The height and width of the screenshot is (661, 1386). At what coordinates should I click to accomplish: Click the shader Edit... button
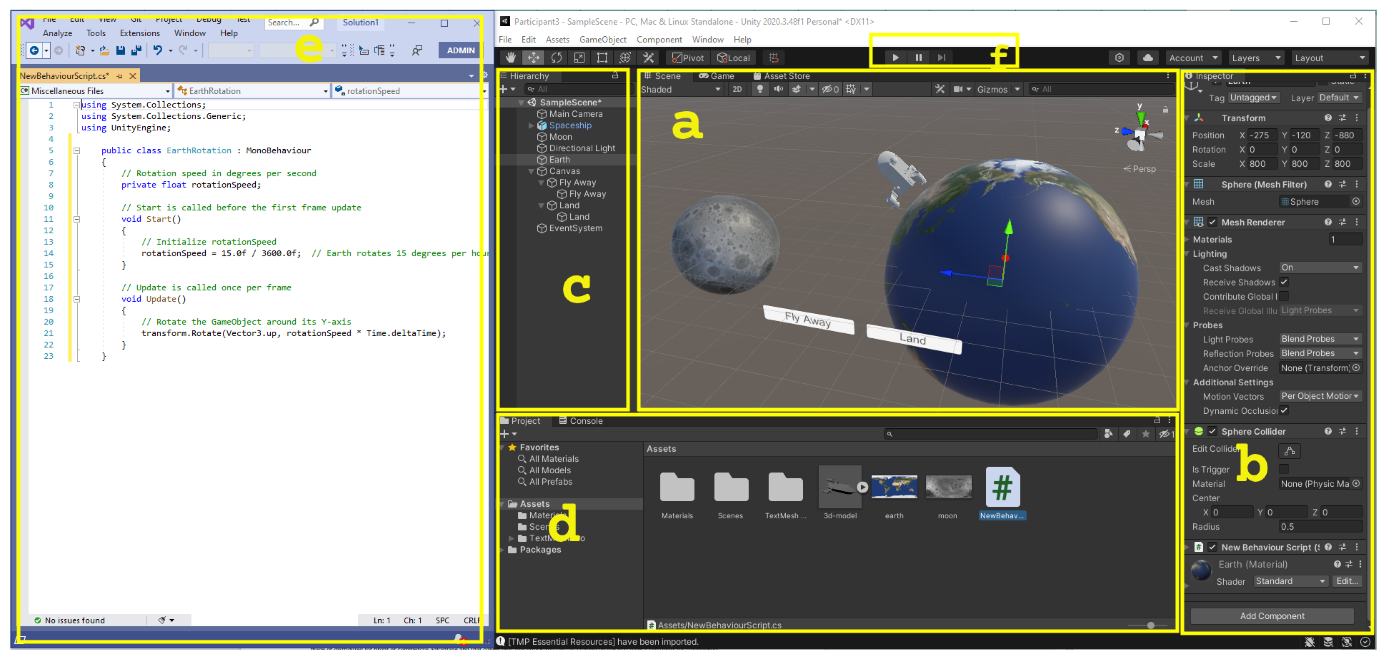tap(1346, 581)
